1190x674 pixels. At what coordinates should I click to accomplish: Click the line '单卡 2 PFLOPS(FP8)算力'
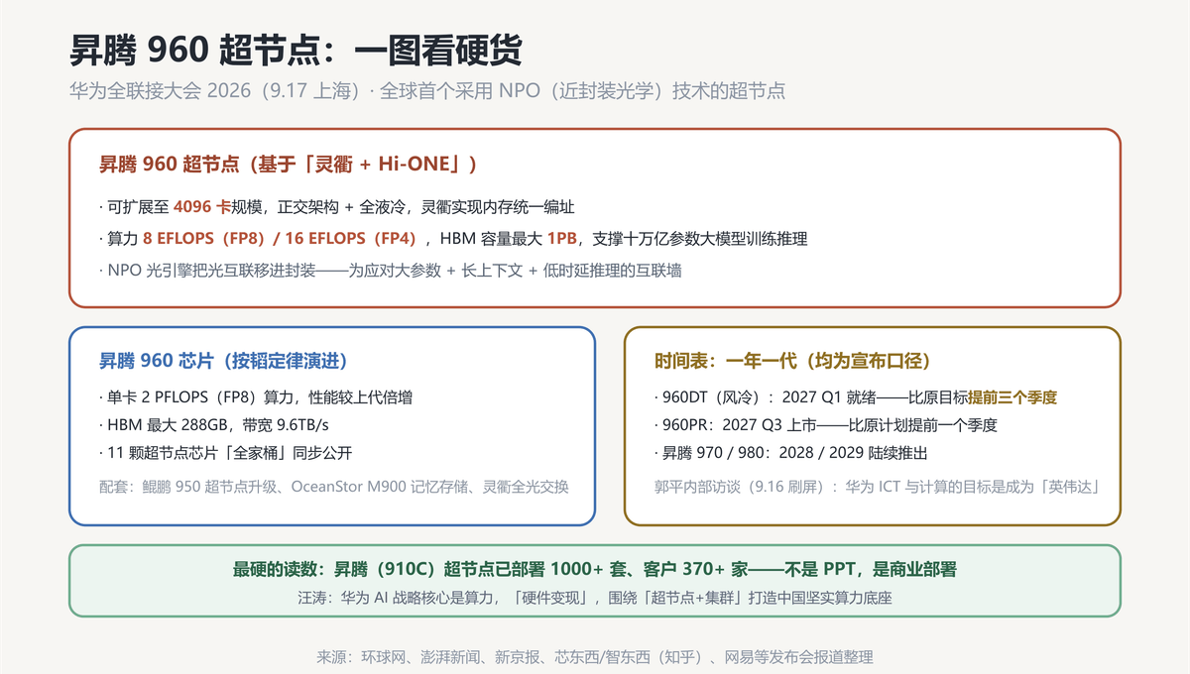(256, 397)
